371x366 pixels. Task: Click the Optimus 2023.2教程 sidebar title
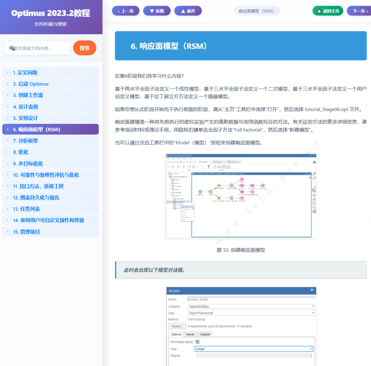point(50,13)
